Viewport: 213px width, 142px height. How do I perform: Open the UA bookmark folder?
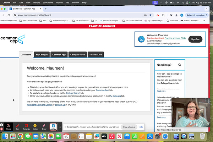click(x=94, y=21)
